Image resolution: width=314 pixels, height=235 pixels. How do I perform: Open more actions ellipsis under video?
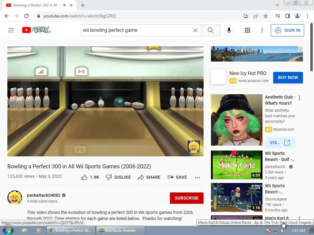197,178
